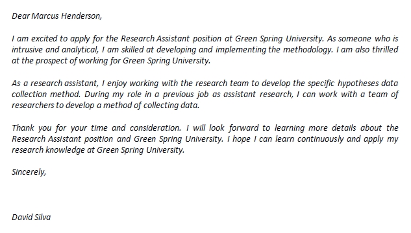
Task: Click the word 'consideration' in the third paragraph
Action: click(155, 128)
